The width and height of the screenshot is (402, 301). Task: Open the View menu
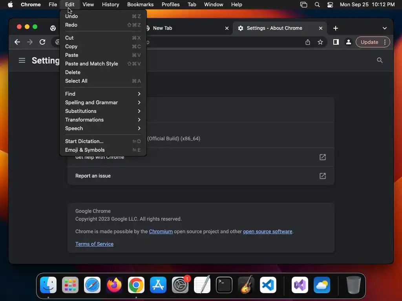point(88,5)
